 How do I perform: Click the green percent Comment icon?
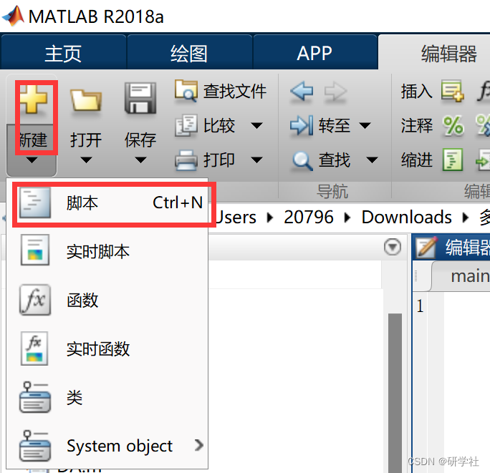(x=453, y=126)
